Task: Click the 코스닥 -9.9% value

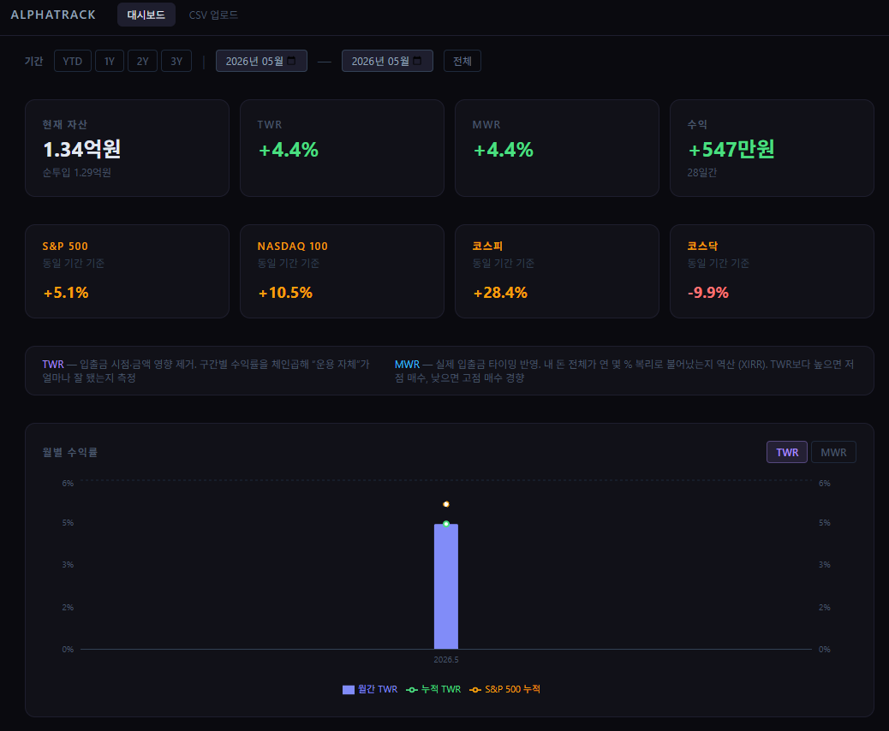Action: pyautogui.click(x=708, y=293)
